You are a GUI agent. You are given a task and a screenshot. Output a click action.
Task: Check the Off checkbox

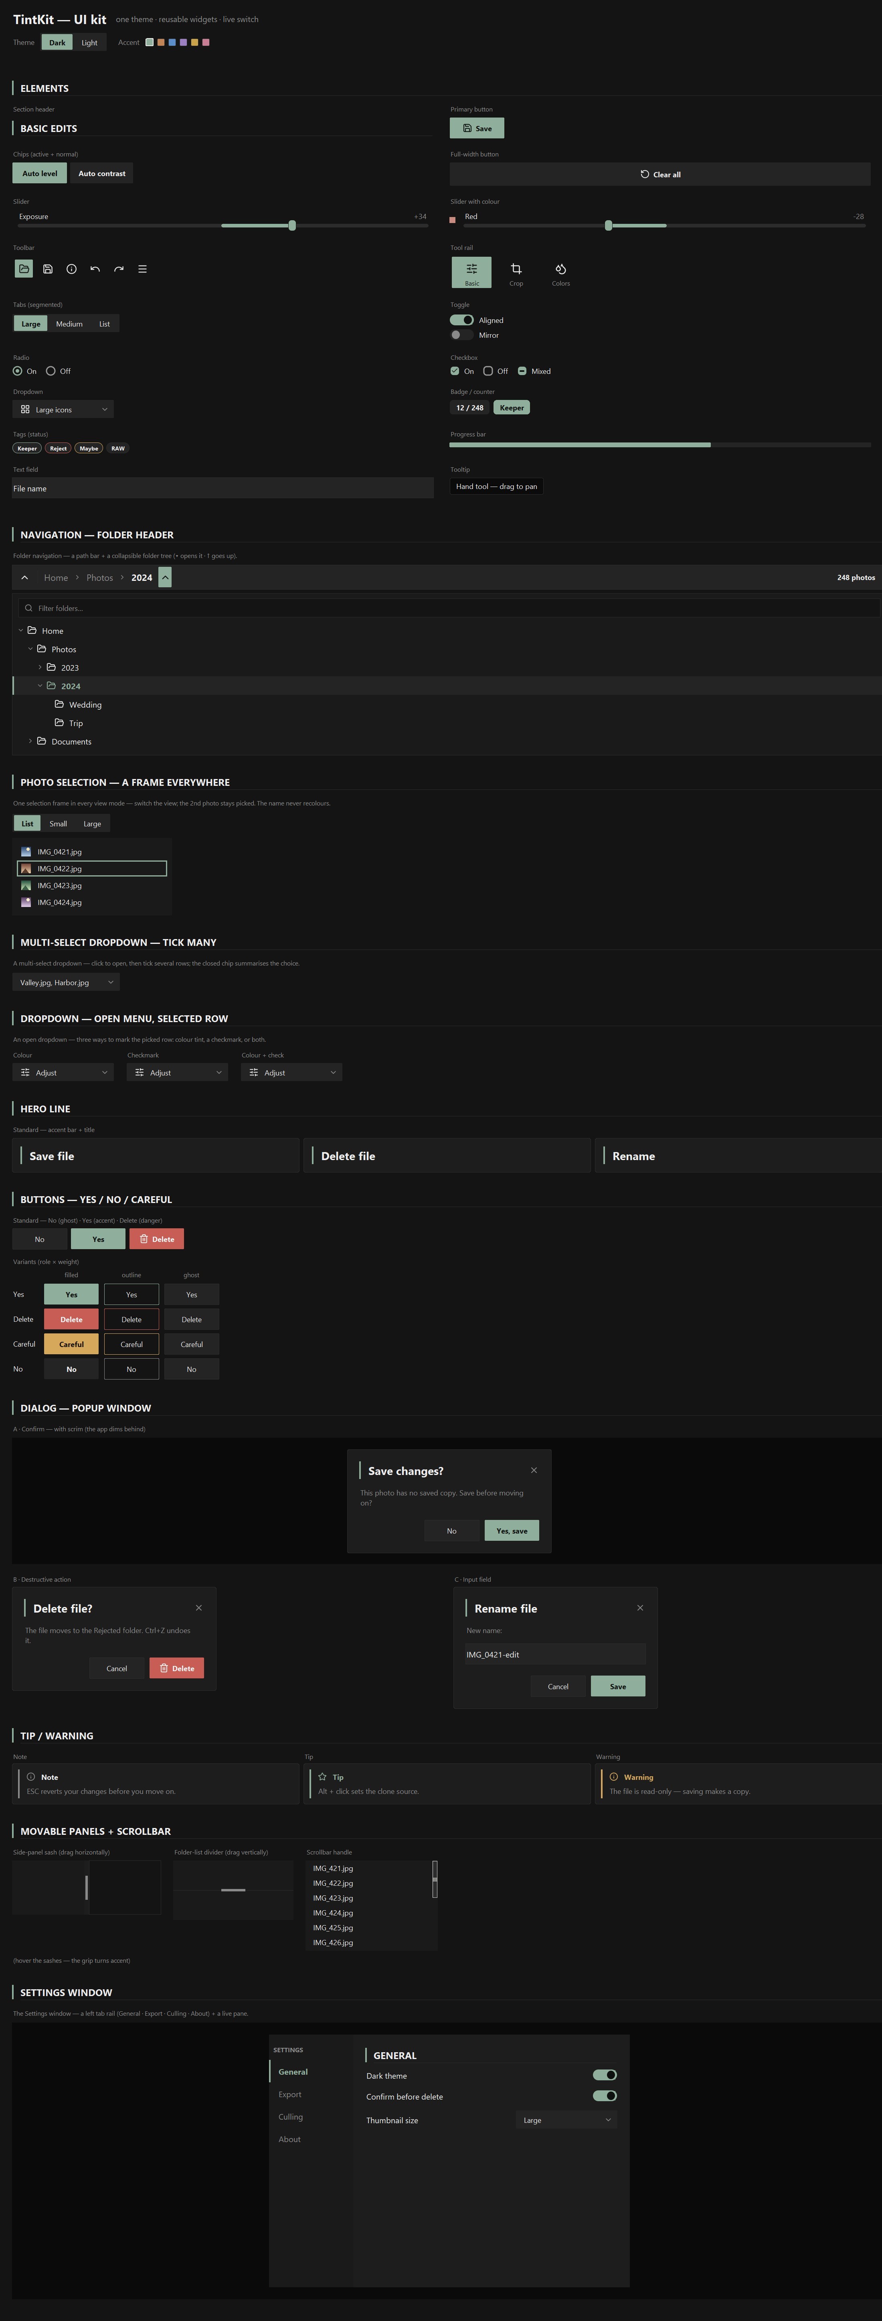click(488, 371)
